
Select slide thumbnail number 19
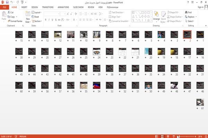(x=161, y=51)
